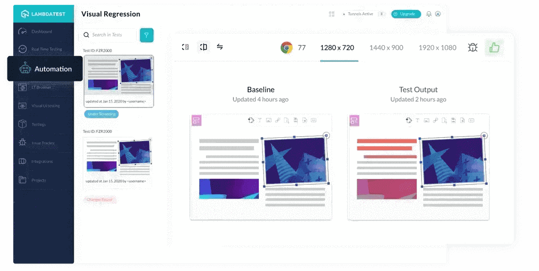539x271 pixels.
Task: Switch to the 1440 x 900 tab
Action: coord(386,48)
